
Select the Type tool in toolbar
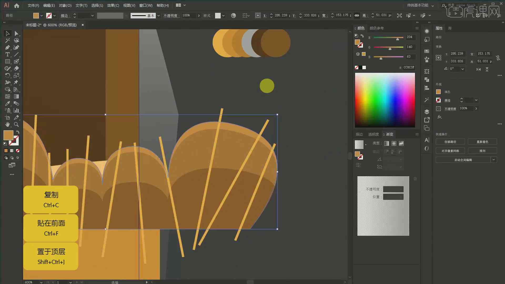7,54
